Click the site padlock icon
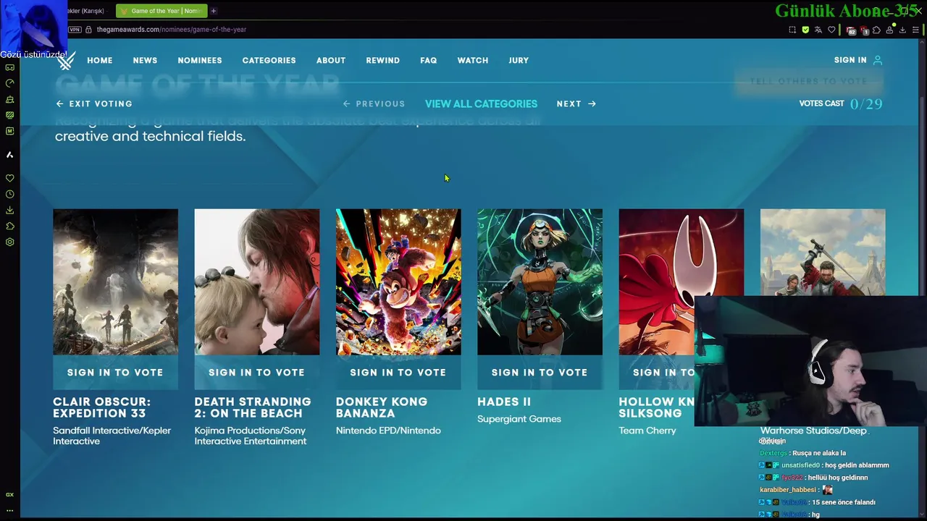 pos(88,30)
